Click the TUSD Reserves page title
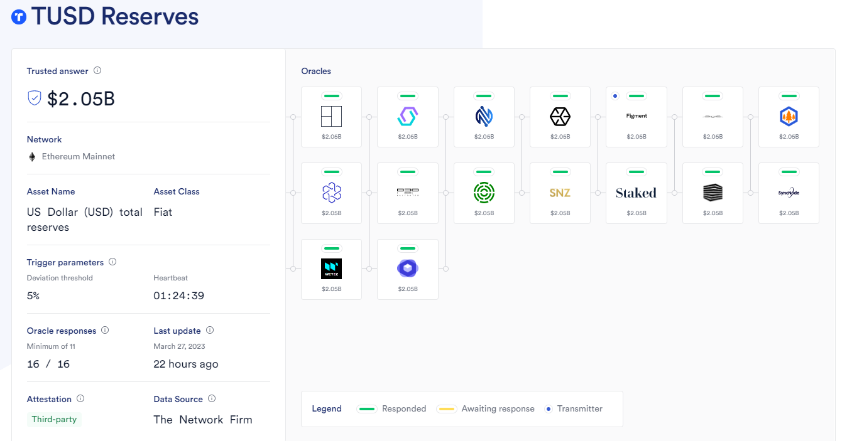Screen dimensions: 847x441 [115, 16]
